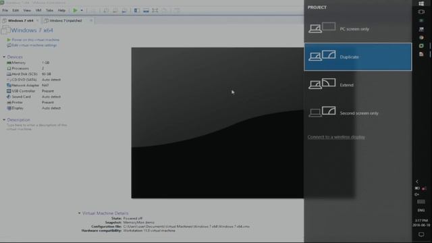Switch to the Windows 7 x64 tab
Image resolution: width=432 pixels, height=243 pixels.
tap(20, 20)
